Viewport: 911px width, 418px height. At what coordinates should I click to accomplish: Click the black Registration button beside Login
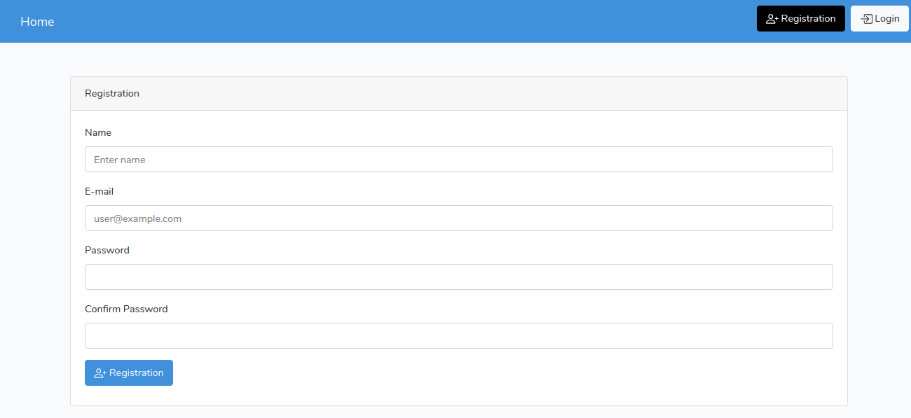tap(801, 18)
